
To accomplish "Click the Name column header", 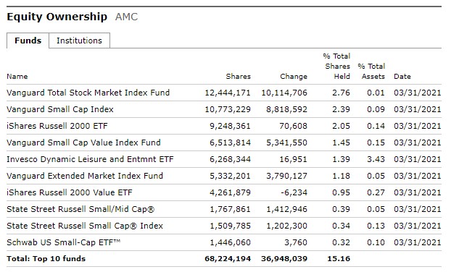I will [x=17, y=77].
